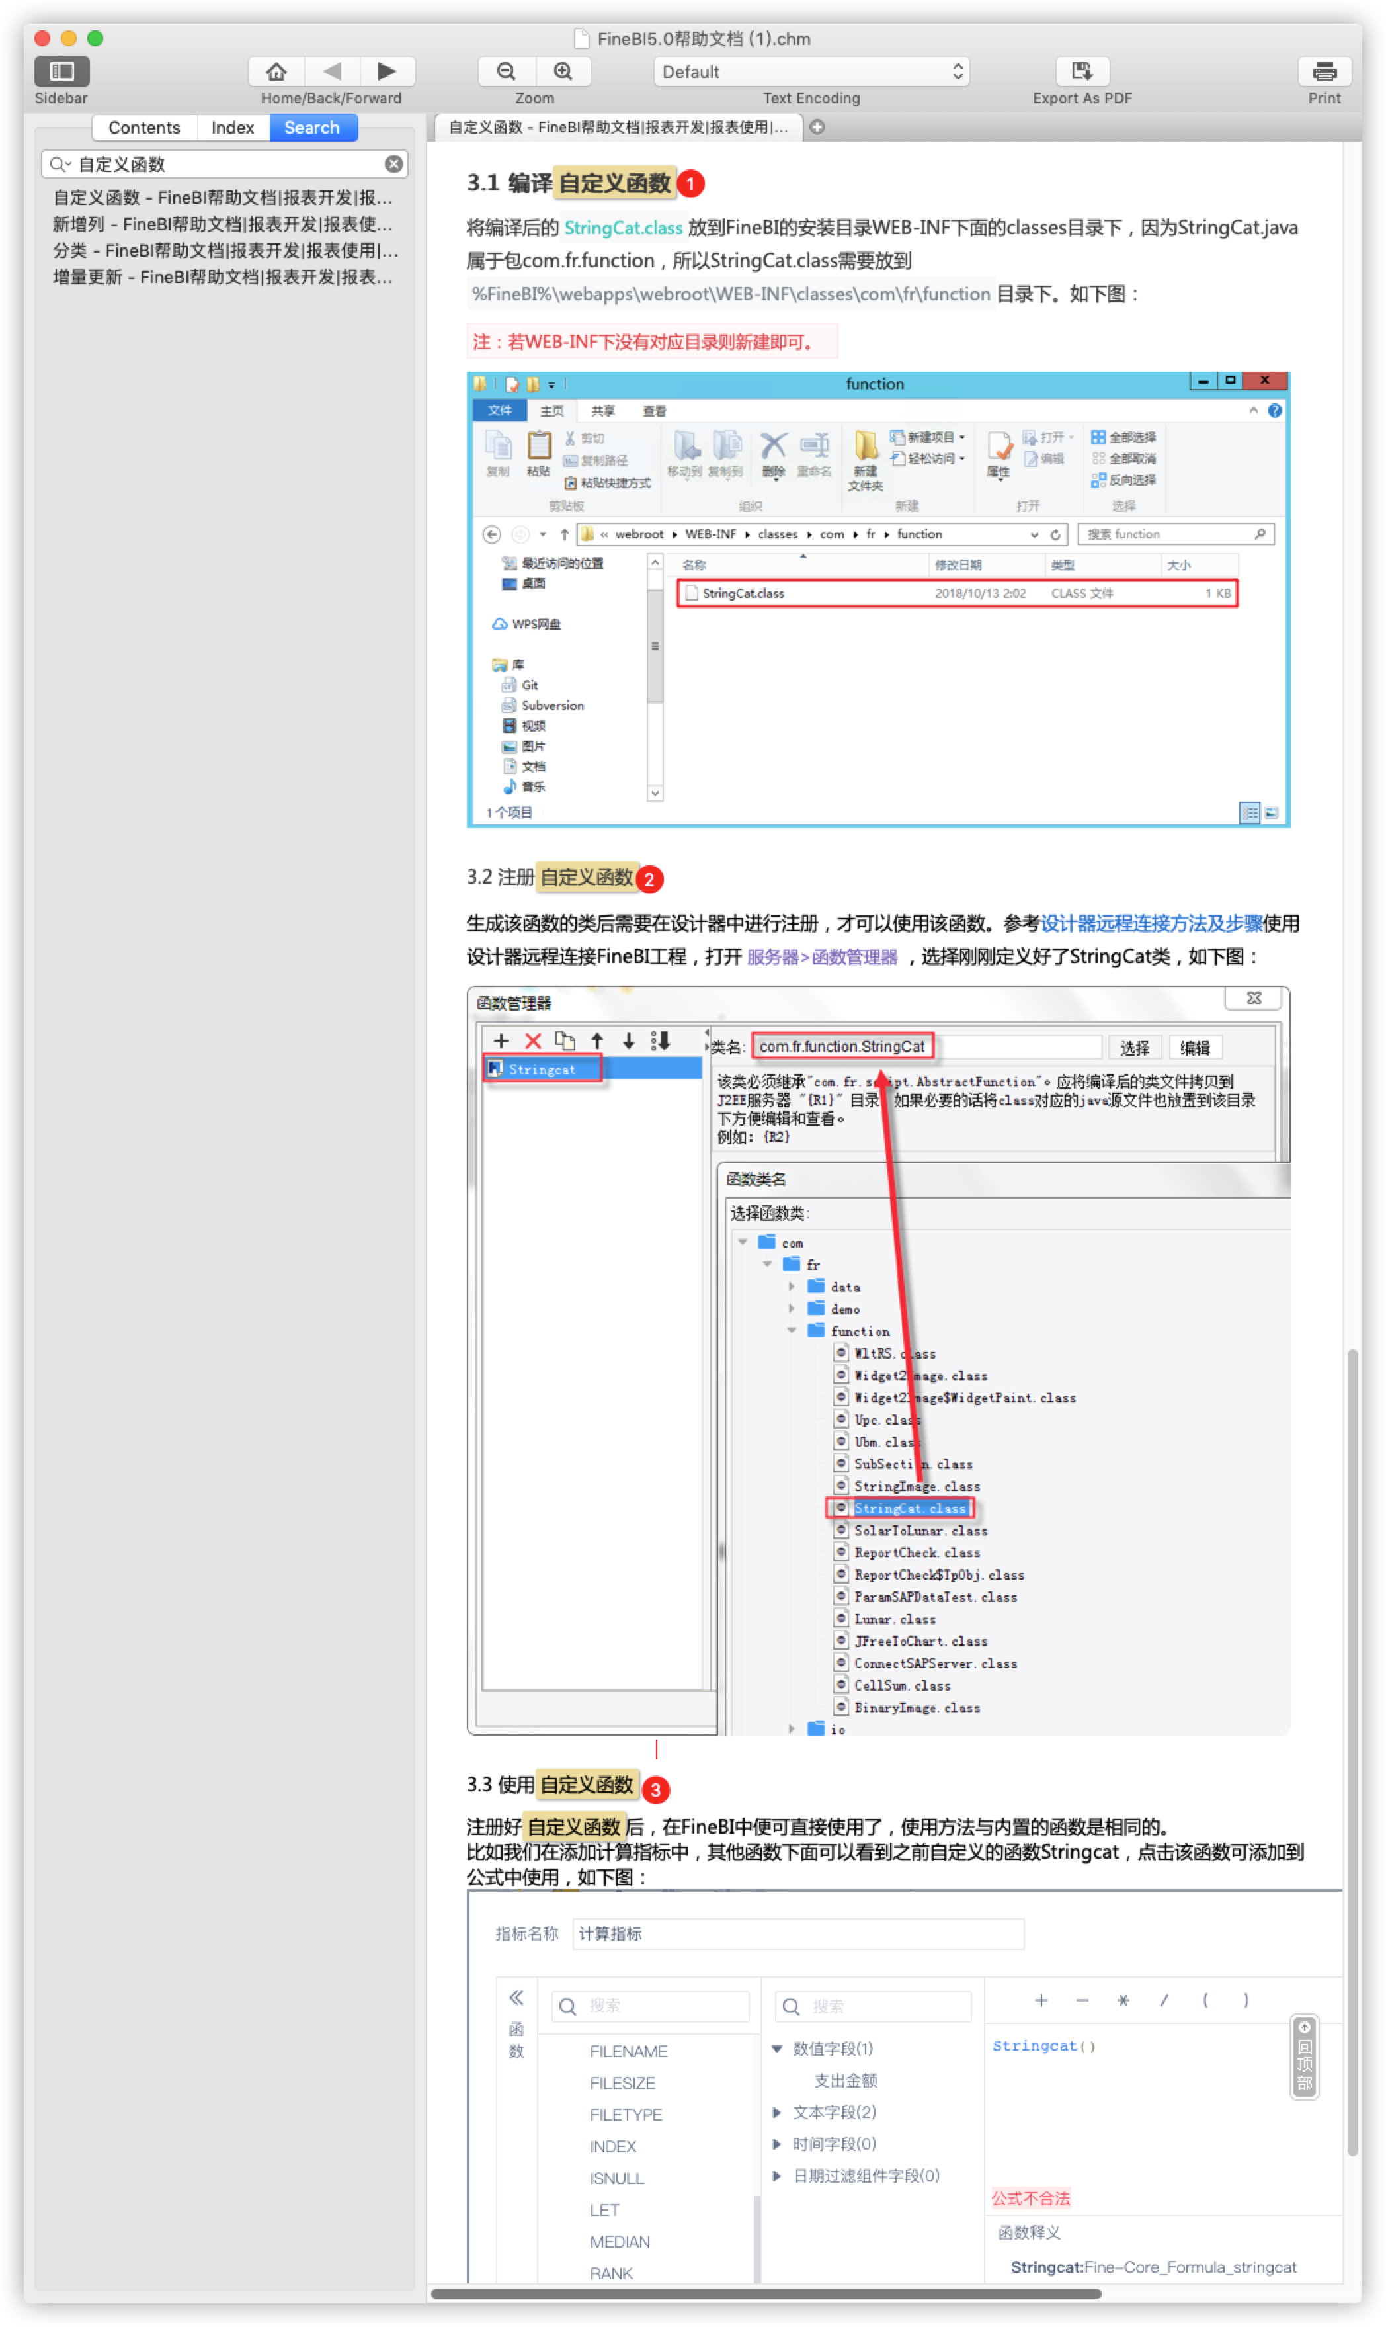Open 设计器远程连接方法及步骤 link
The image size is (1386, 2327).
[1151, 923]
